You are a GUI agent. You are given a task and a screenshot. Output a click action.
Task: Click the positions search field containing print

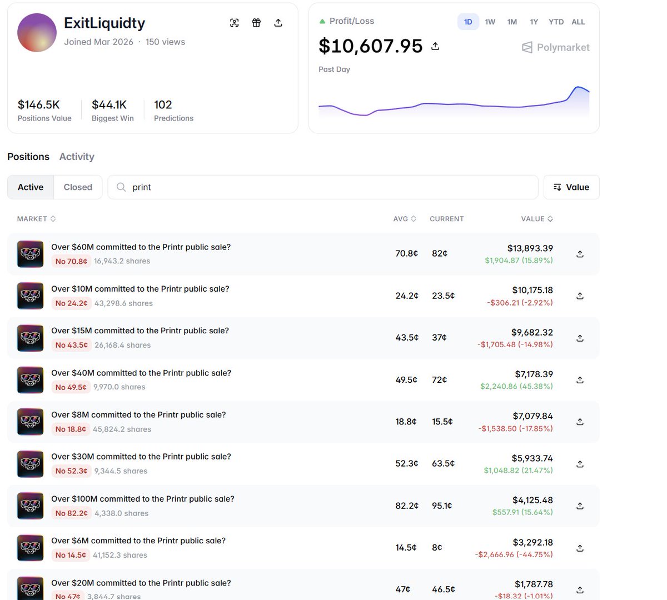coord(323,187)
